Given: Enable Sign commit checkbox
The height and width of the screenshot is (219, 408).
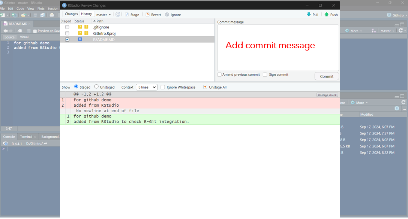Looking at the screenshot, I should 265,74.
